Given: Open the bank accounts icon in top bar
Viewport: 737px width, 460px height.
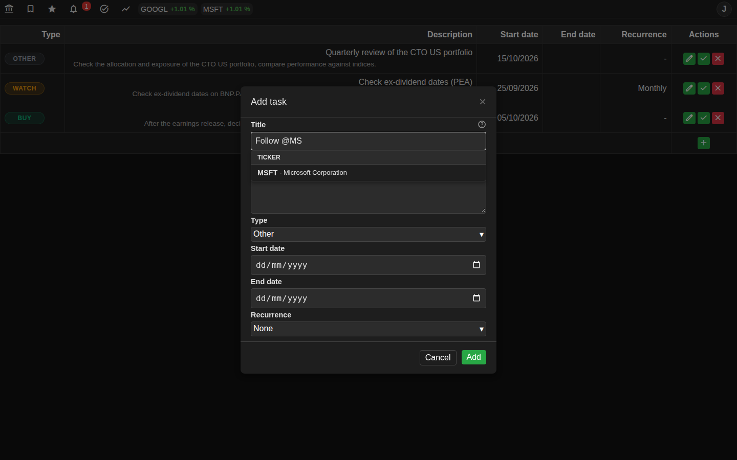Looking at the screenshot, I should click(9, 9).
